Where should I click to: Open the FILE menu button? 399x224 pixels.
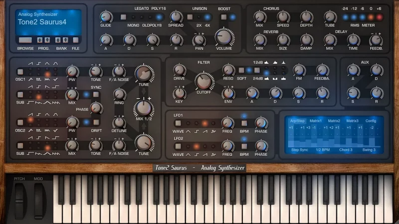click(x=75, y=40)
